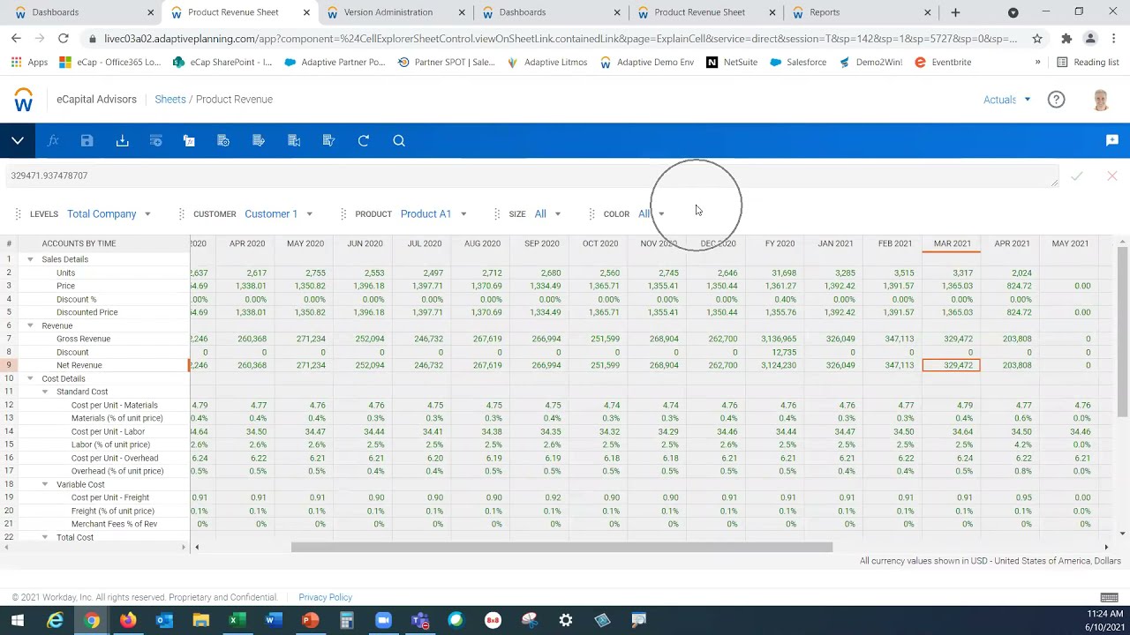Collapse the Variable Cost row group
Image resolution: width=1130 pixels, height=635 pixels.
click(x=45, y=484)
